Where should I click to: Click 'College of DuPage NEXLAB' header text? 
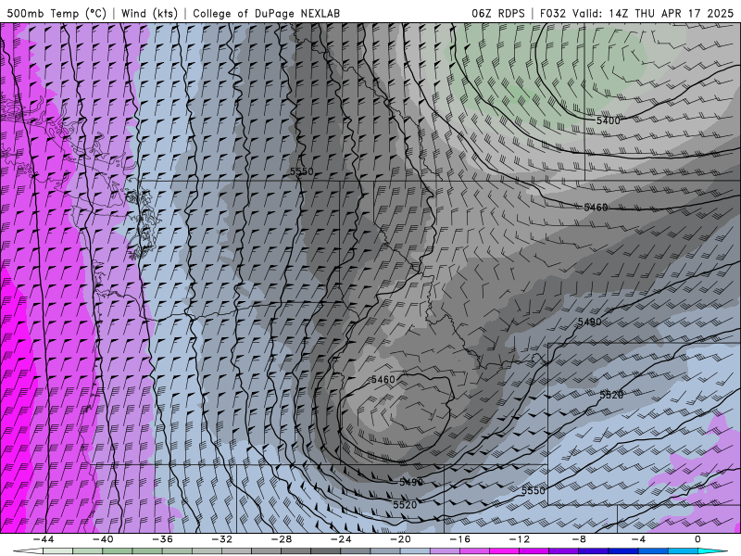point(266,13)
